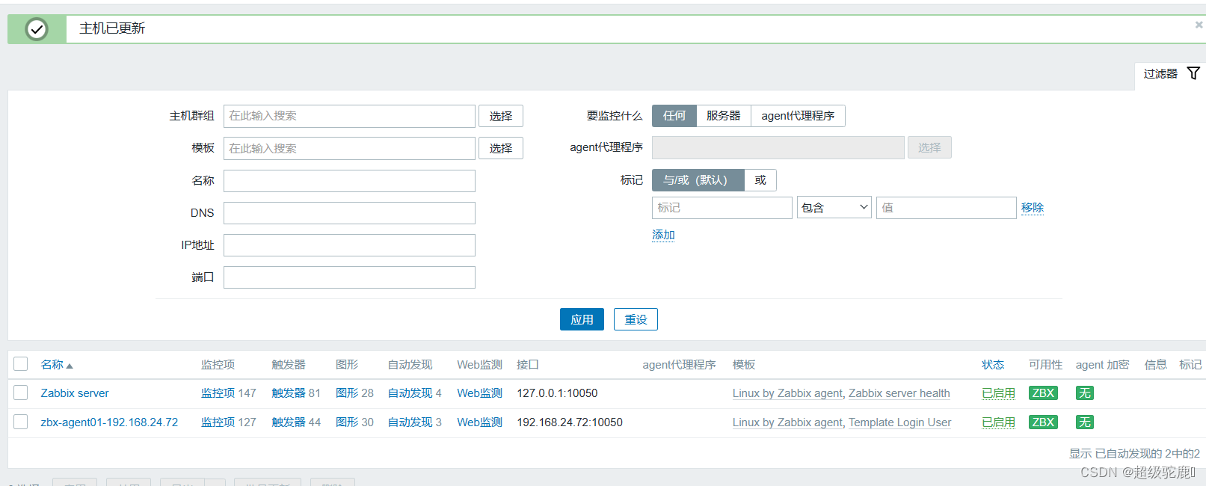Click interface text 192.168.24.72:10050
This screenshot has height=486, width=1206.
click(x=570, y=422)
